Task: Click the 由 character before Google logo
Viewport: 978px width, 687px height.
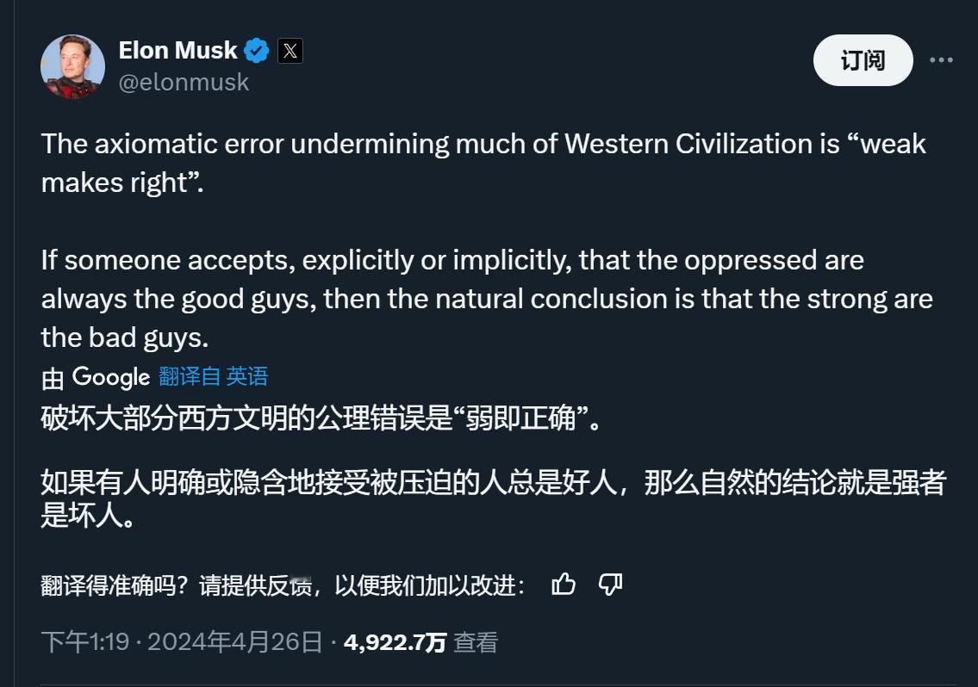Action: pos(53,379)
